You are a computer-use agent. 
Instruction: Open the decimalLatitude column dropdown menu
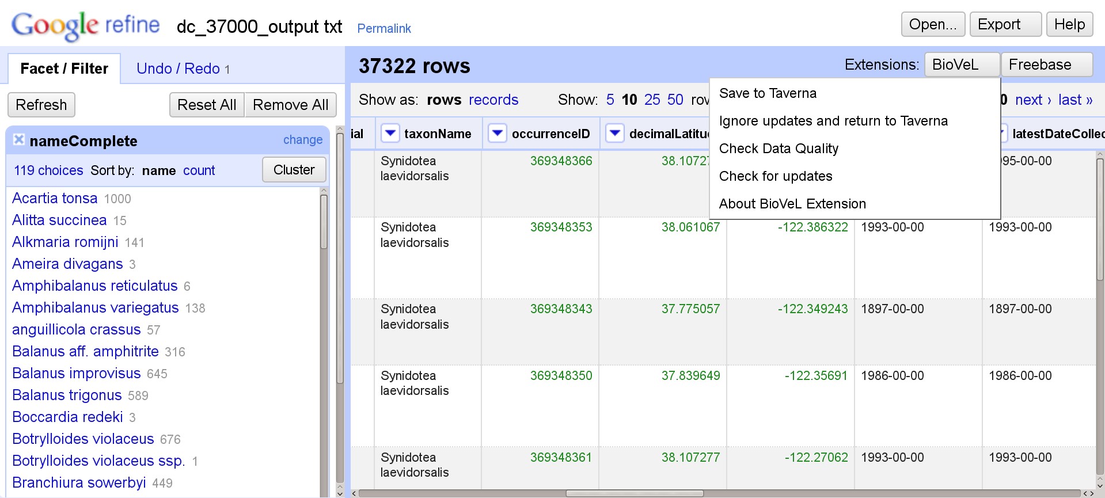tap(615, 134)
